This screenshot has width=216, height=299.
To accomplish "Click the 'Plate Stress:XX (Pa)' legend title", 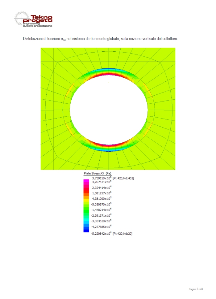I will tap(98, 173).
